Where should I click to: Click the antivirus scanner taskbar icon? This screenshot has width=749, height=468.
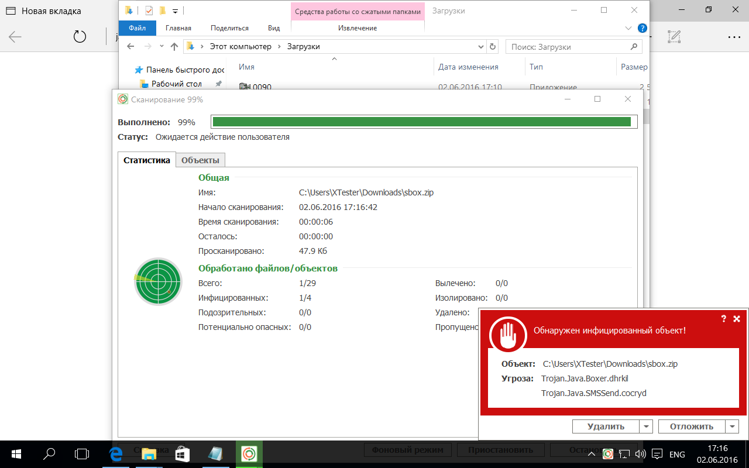(249, 453)
